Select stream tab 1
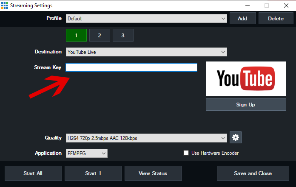 (76, 35)
